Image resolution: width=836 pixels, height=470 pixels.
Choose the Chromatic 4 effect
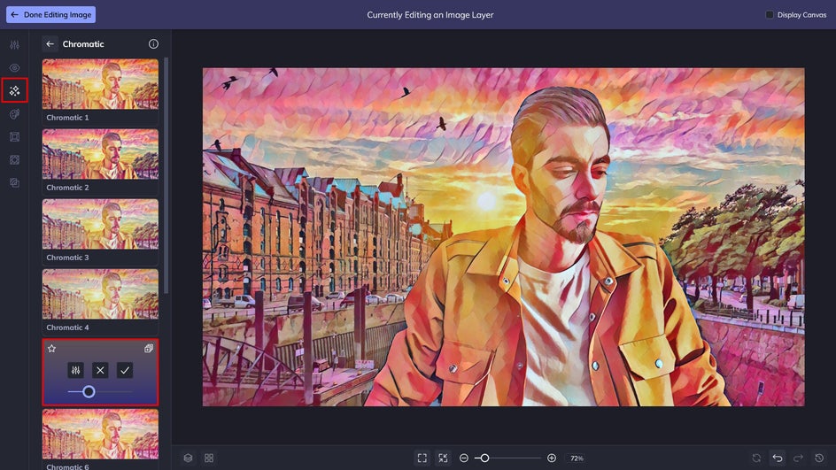(x=100, y=302)
